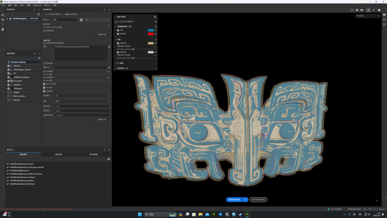Browse for cage file icon
The image size is (387, 218).
click(x=109, y=67)
